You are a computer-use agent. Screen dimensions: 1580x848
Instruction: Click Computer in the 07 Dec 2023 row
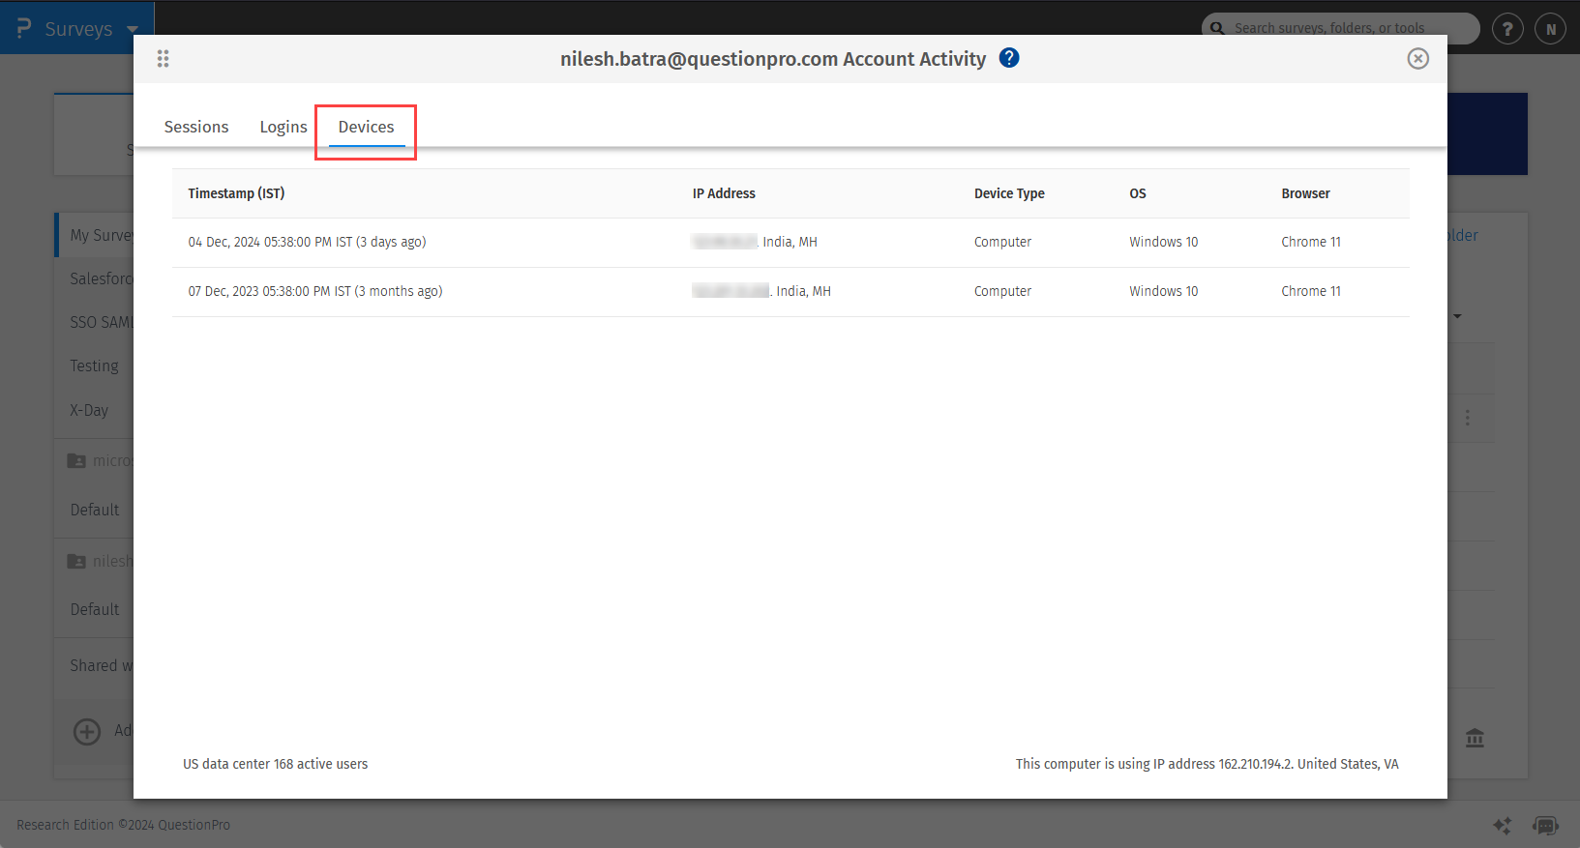click(x=1002, y=291)
